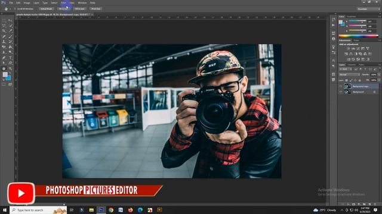Screen dimensions: 382x214
Task: Select the Shape tool
Action: pyautogui.click(x=10, y=63)
